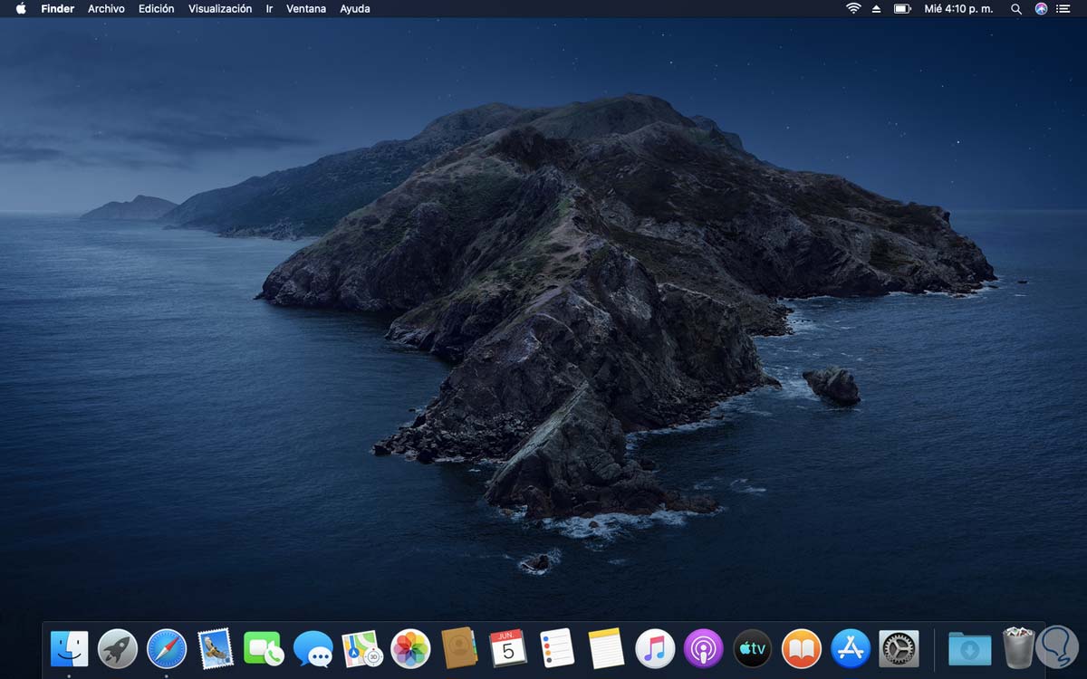Launch the App Store

[851, 649]
